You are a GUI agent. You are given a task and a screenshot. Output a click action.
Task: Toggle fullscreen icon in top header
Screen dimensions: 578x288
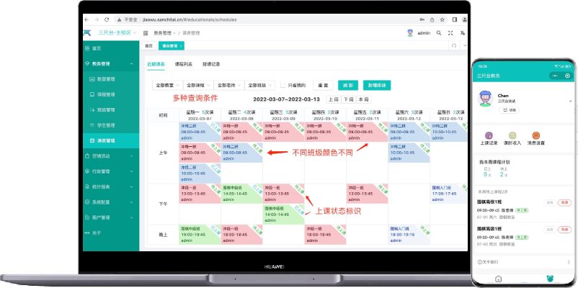pyautogui.click(x=451, y=32)
